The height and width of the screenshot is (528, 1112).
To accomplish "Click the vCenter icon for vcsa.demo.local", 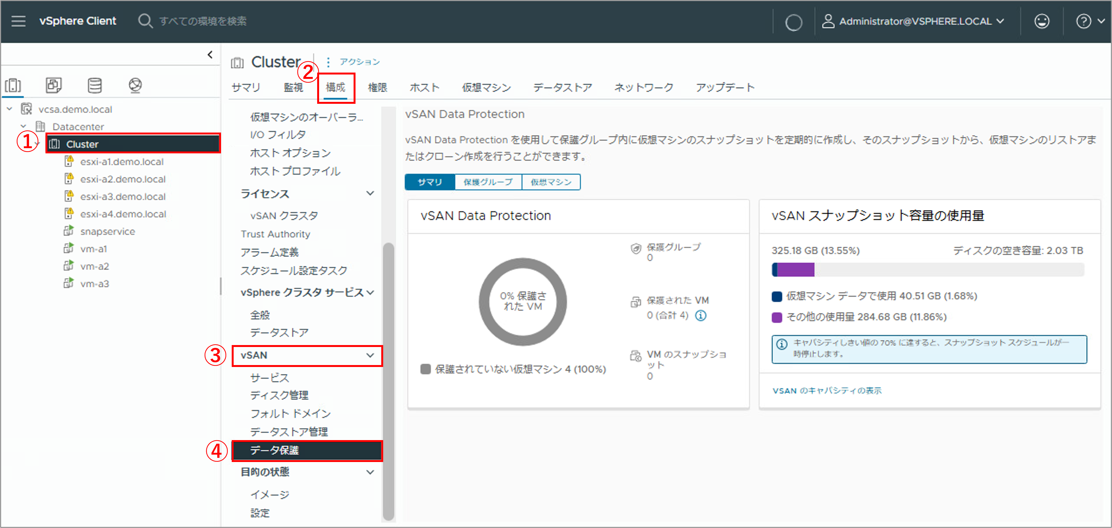I will [26, 109].
